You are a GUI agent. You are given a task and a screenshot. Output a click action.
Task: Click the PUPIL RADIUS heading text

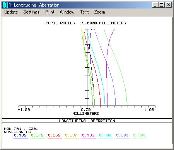86,23
